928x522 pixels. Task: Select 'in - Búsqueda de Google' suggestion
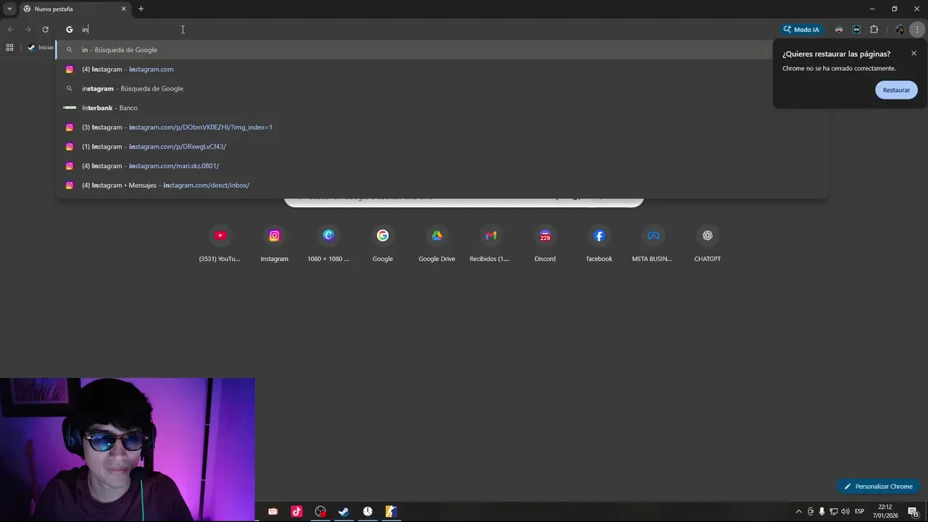(x=442, y=50)
